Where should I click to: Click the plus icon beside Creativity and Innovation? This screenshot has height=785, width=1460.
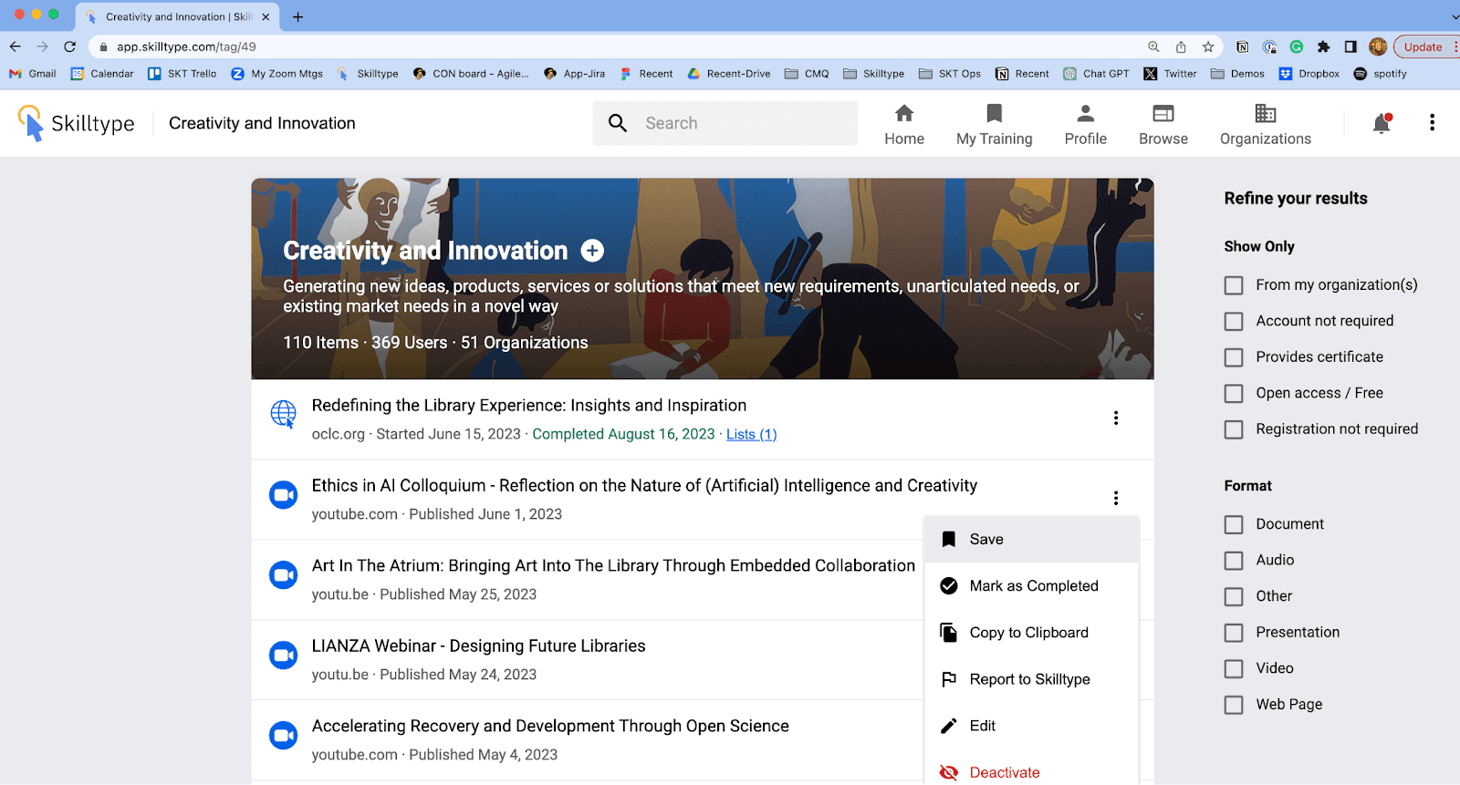(592, 251)
